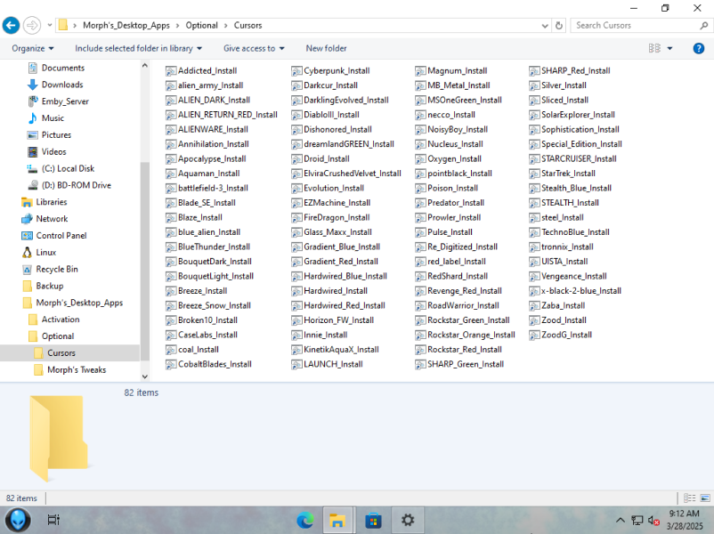Image resolution: width=714 pixels, height=534 pixels.
Task: Open Microsoft Store from taskbar
Action: point(373,520)
